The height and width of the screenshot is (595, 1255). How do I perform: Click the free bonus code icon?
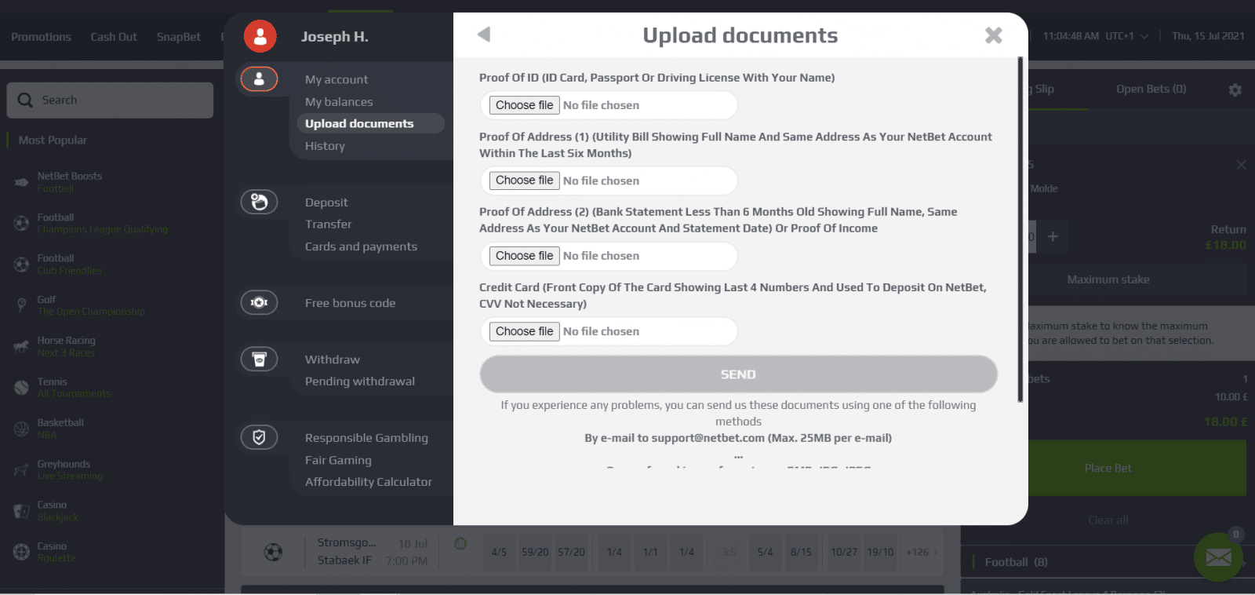point(259,302)
